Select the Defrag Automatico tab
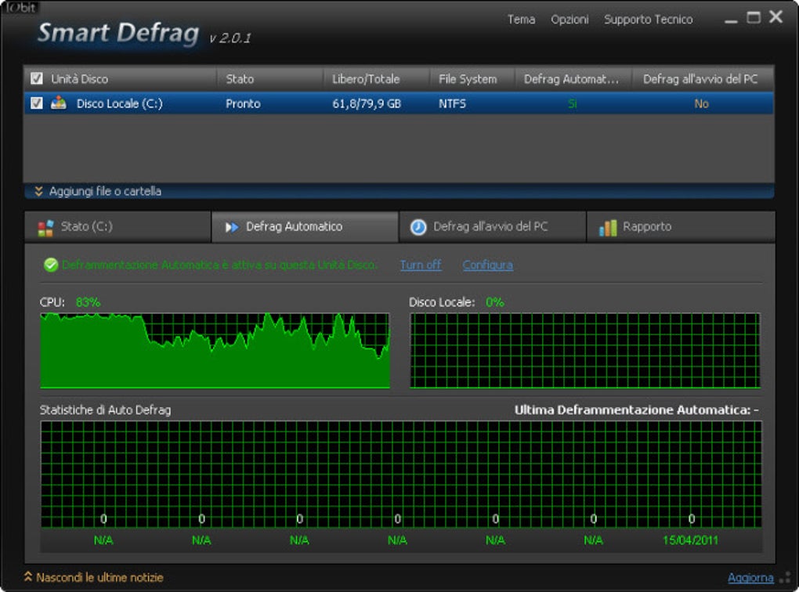 click(x=305, y=227)
